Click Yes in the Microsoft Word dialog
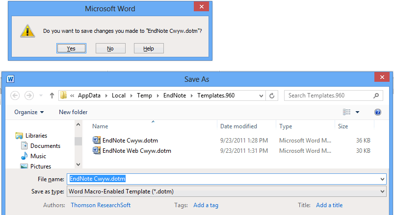394x215 pixels. coord(71,48)
